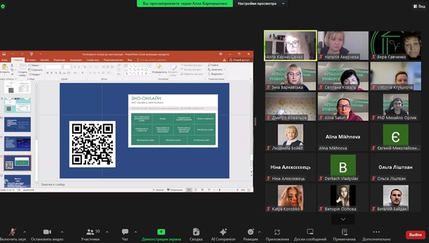Start screen sharing with the green arrow icon
This screenshot has height=243, width=429.
point(161,232)
